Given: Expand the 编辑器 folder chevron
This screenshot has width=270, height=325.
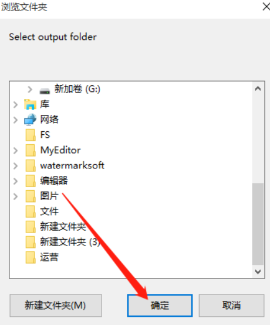Looking at the screenshot, I should click(15, 181).
